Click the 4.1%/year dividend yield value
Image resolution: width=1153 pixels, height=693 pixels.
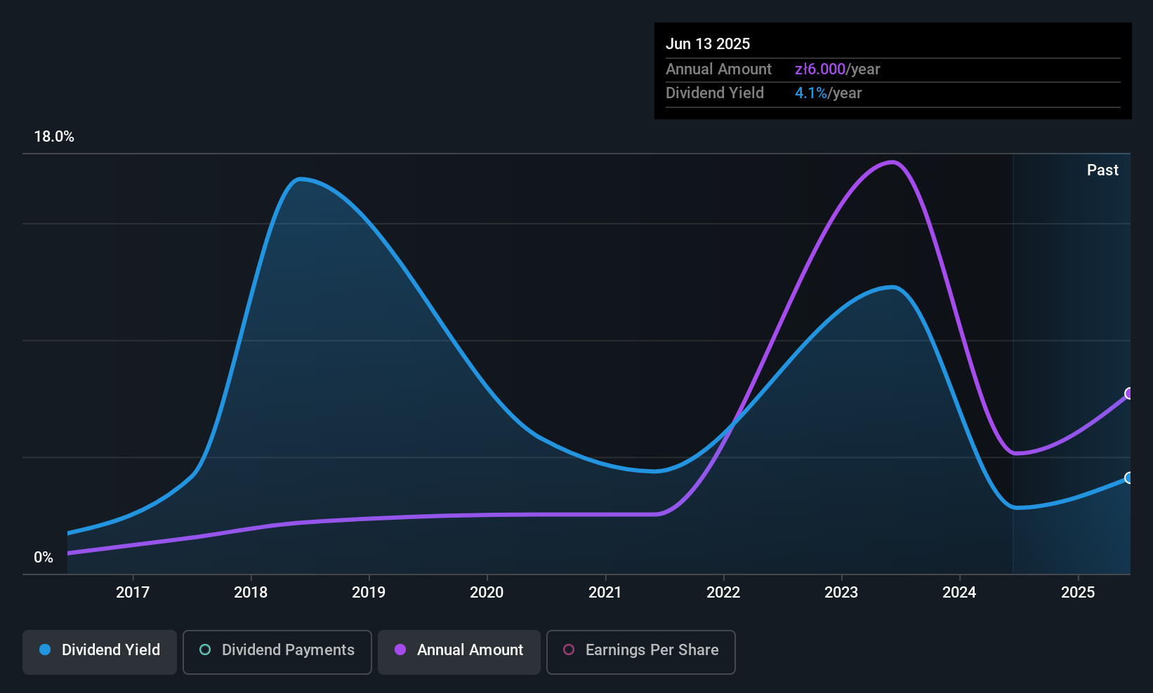click(x=828, y=93)
